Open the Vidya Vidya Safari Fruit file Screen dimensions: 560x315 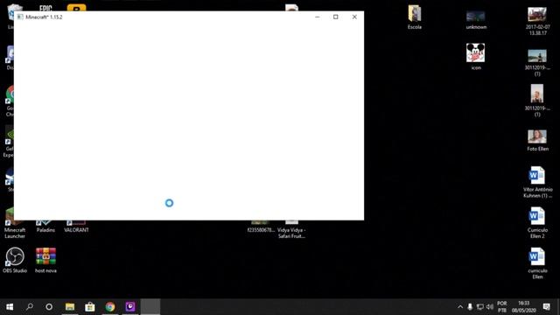click(291, 229)
